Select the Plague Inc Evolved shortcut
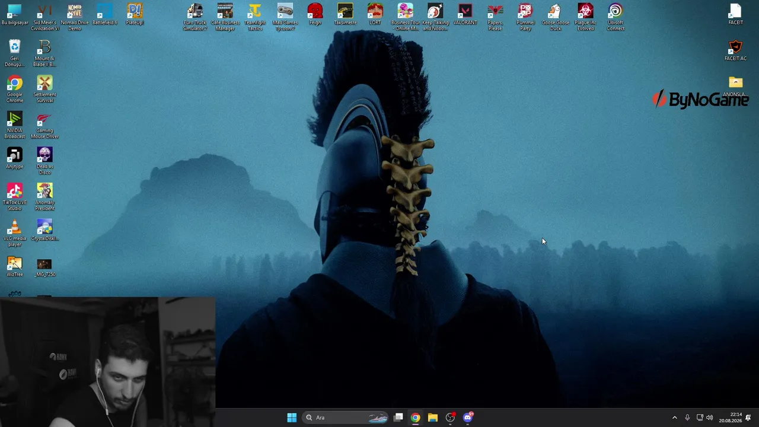This screenshot has width=759, height=427. click(585, 18)
